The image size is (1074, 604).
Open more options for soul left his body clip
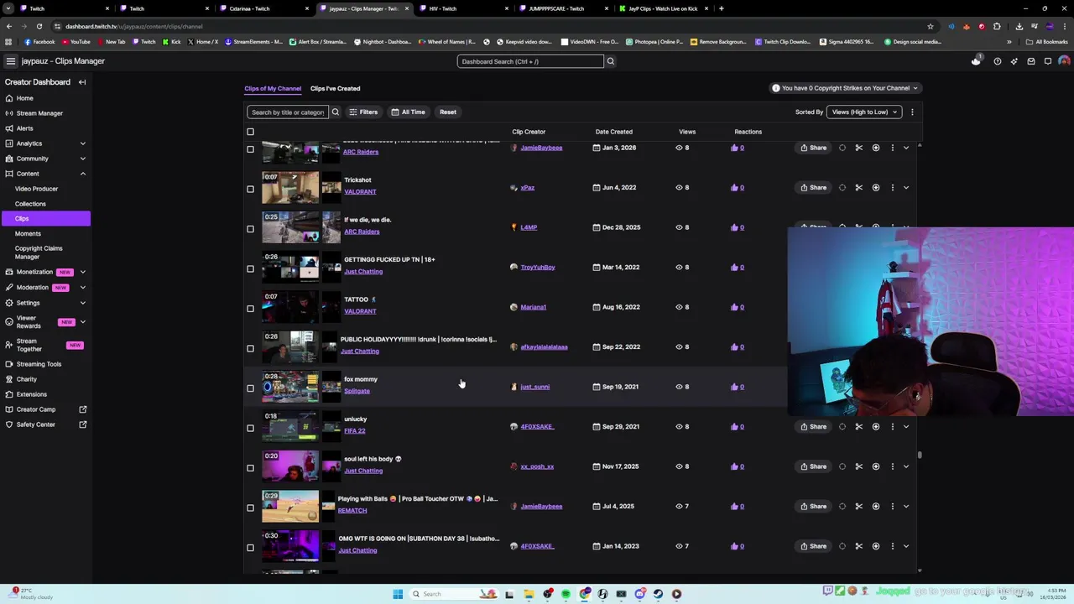pos(892,466)
